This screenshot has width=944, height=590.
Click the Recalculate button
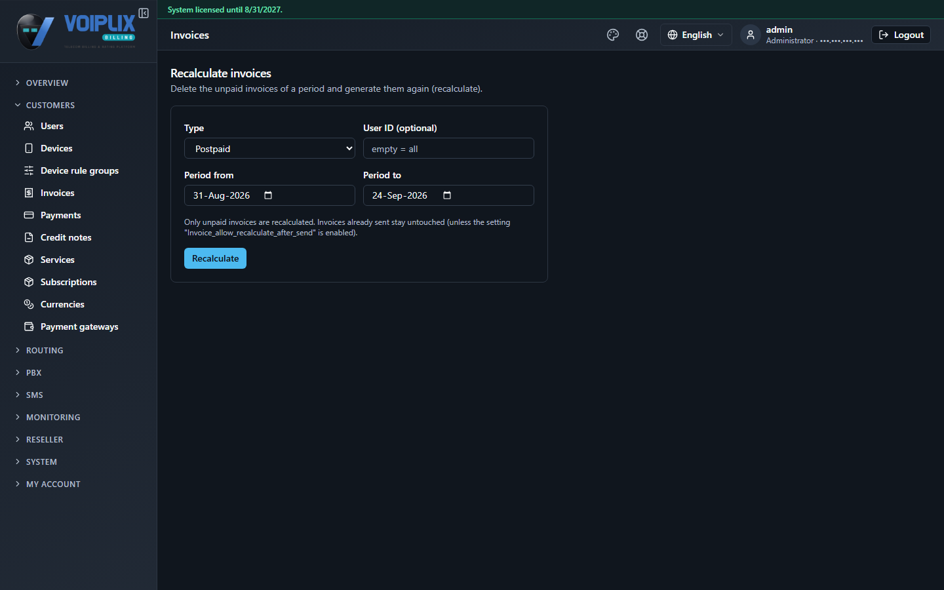[215, 258]
